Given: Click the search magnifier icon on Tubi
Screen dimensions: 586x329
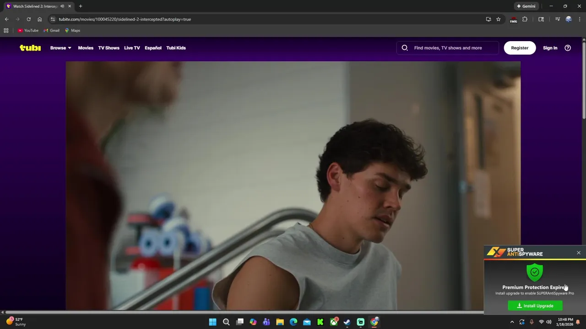Looking at the screenshot, I should (405, 48).
